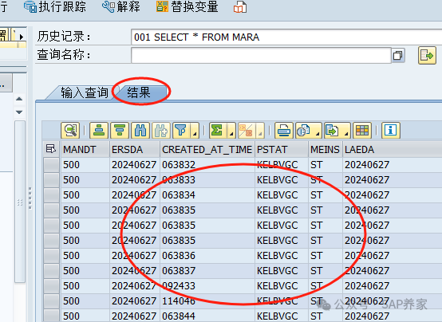Click the cell showing 063844
This screenshot has height=322, width=442.
(207, 316)
